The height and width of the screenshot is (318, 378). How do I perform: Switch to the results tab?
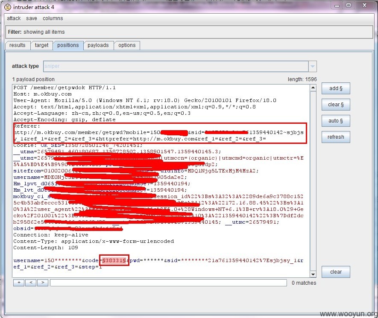(18, 45)
